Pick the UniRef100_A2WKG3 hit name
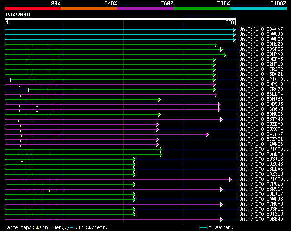291x231 pixels. [261, 144]
